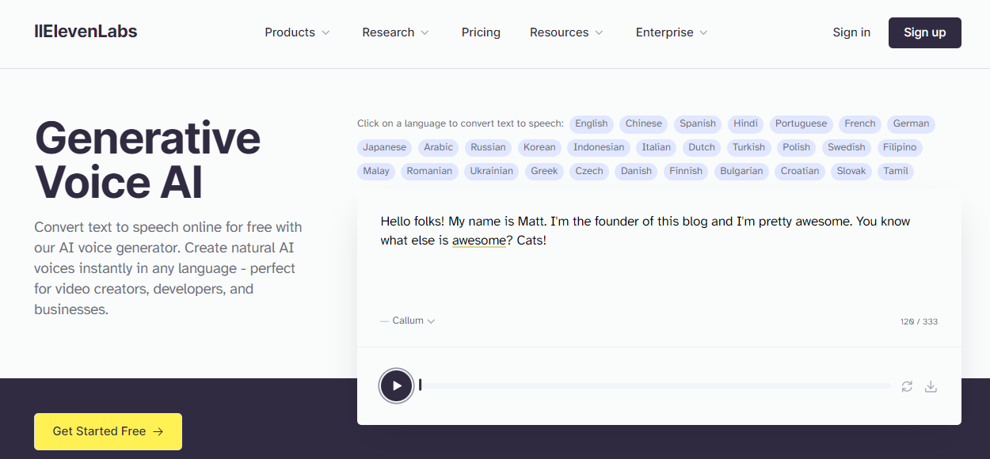Click the underlined word "awesome"

pos(478,240)
